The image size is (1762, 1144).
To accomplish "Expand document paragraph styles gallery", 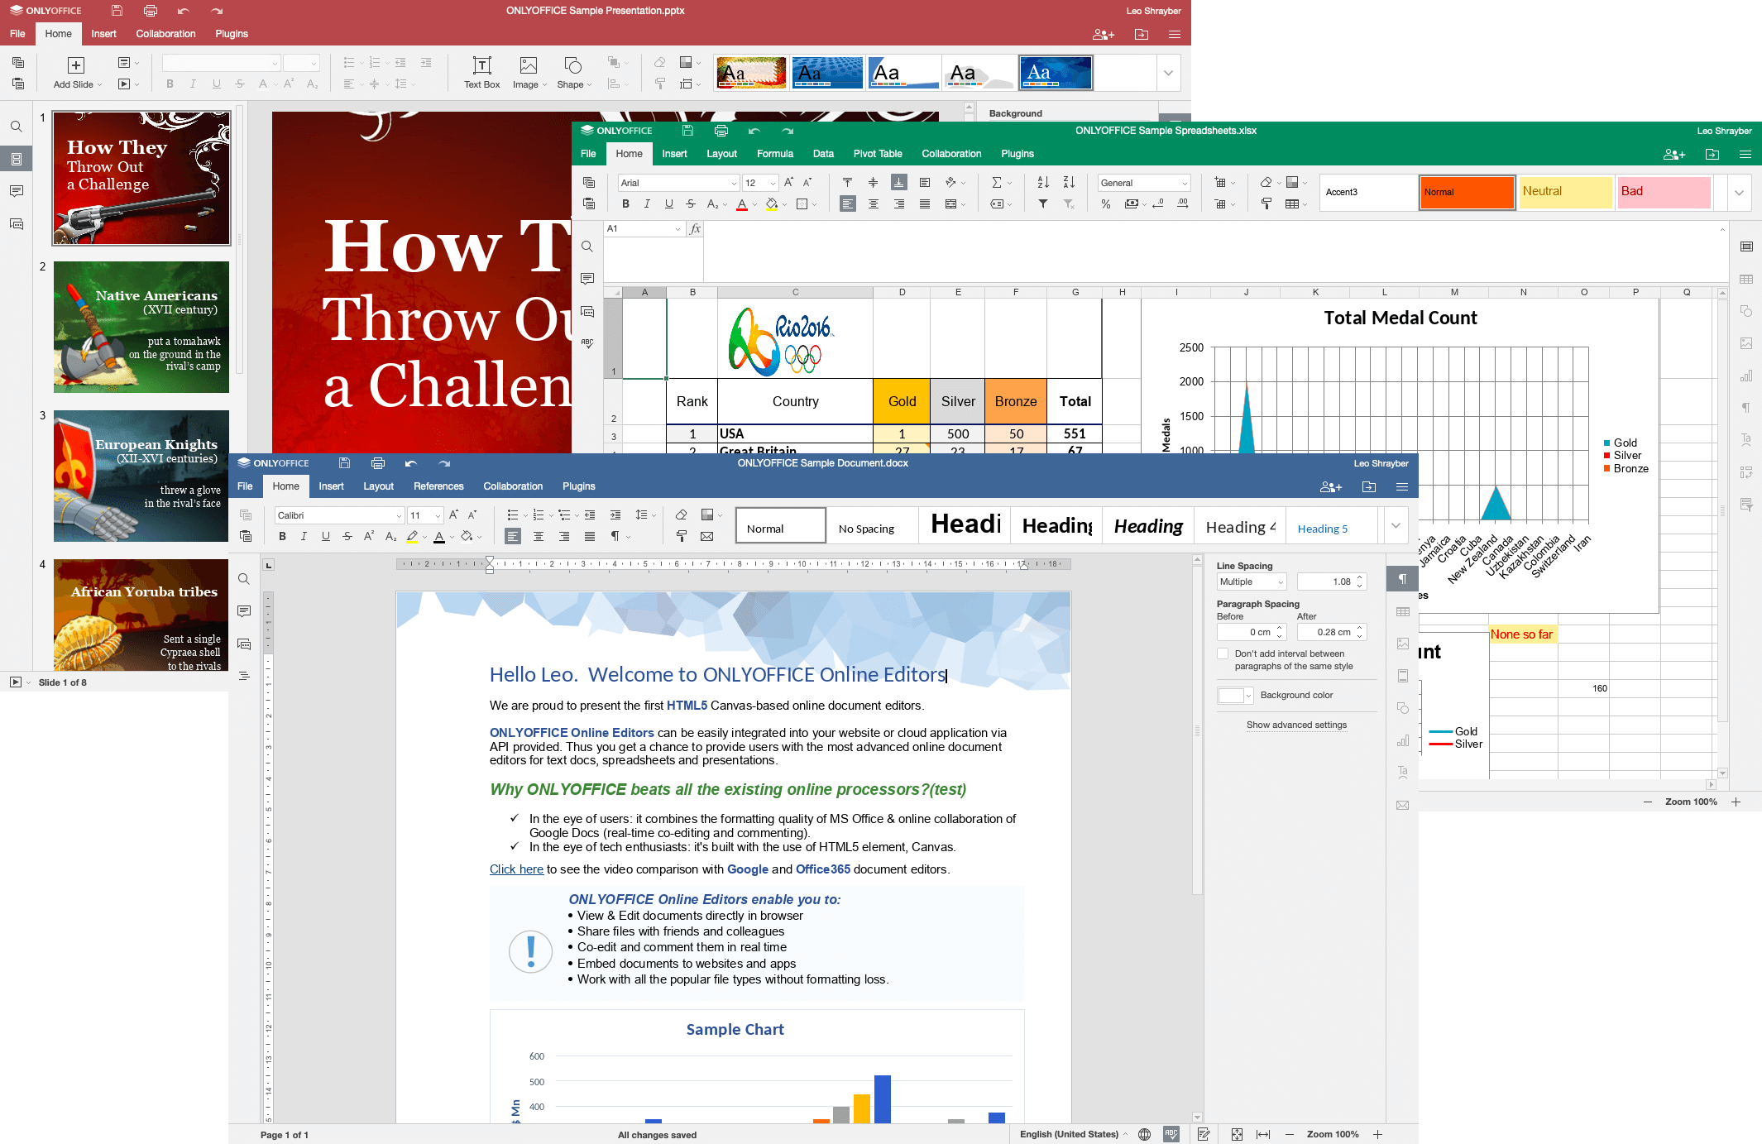I will [x=1396, y=526].
